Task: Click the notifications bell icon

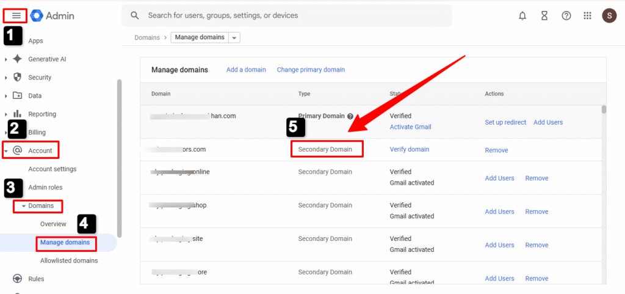Action: click(x=522, y=16)
